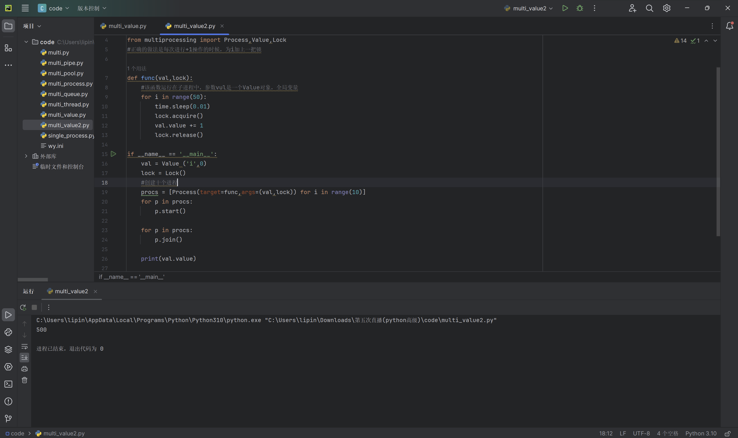738x438 pixels.
Task: Open the code project dropdown
Action: coord(53,8)
